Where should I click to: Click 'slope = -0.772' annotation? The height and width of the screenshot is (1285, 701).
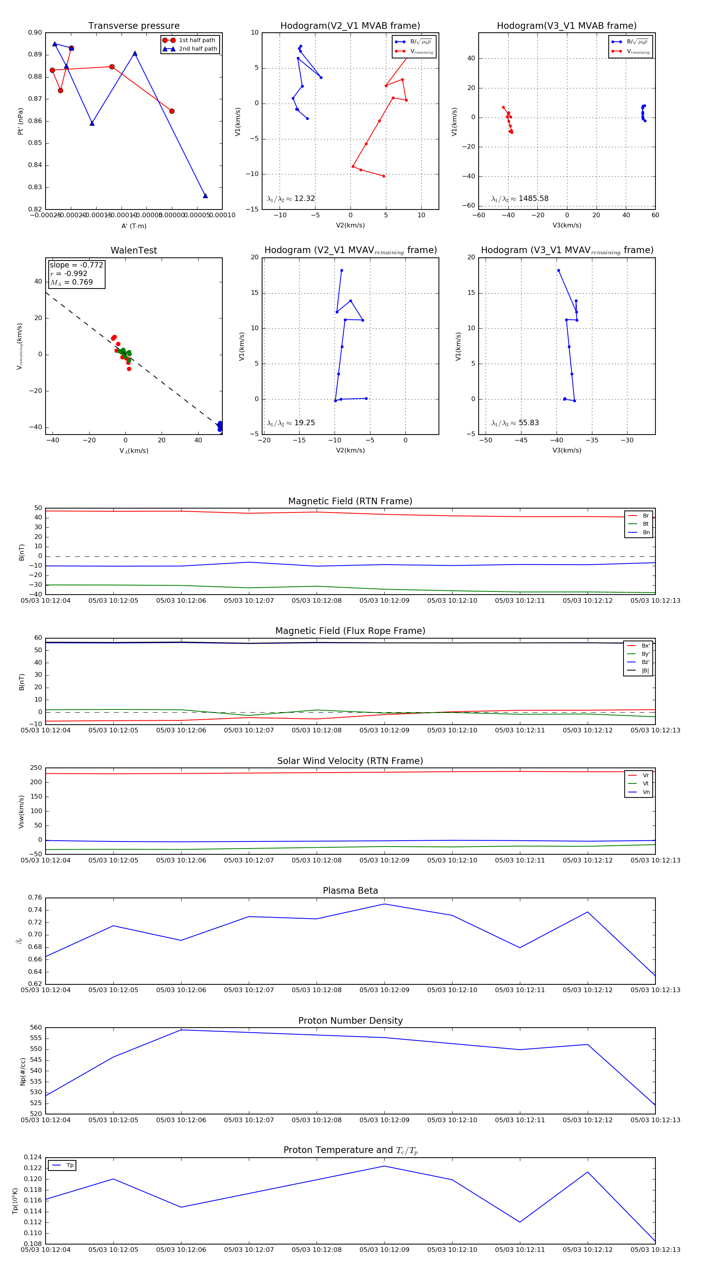(76, 265)
